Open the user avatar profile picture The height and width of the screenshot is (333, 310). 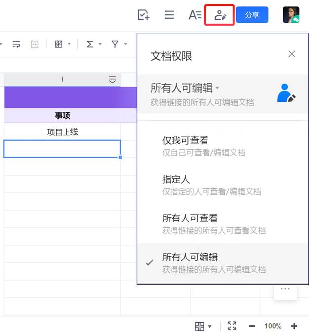coord(291,15)
